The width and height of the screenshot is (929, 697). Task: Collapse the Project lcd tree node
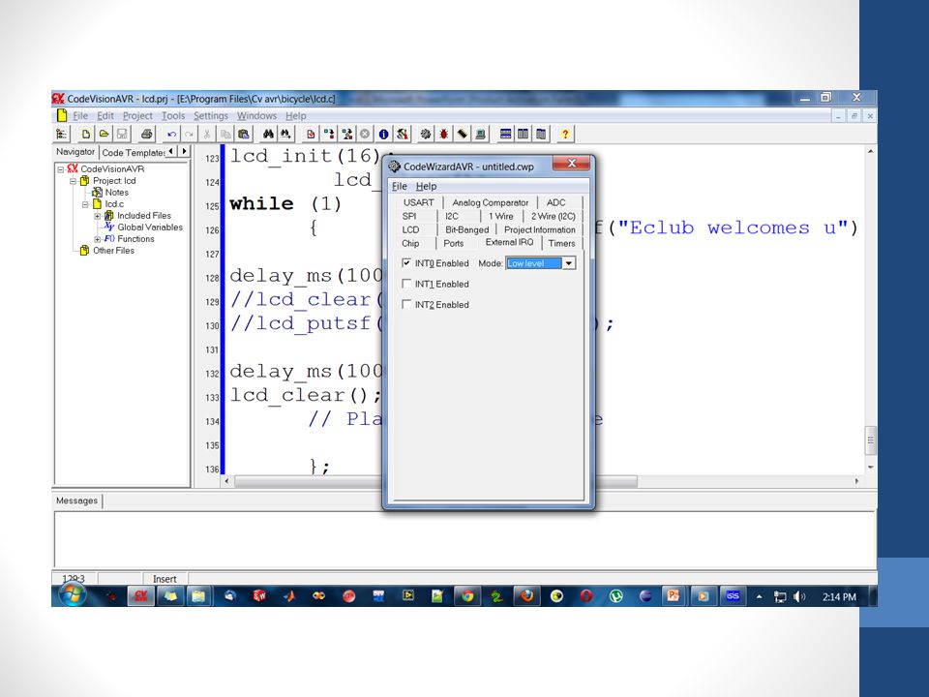pos(73,181)
